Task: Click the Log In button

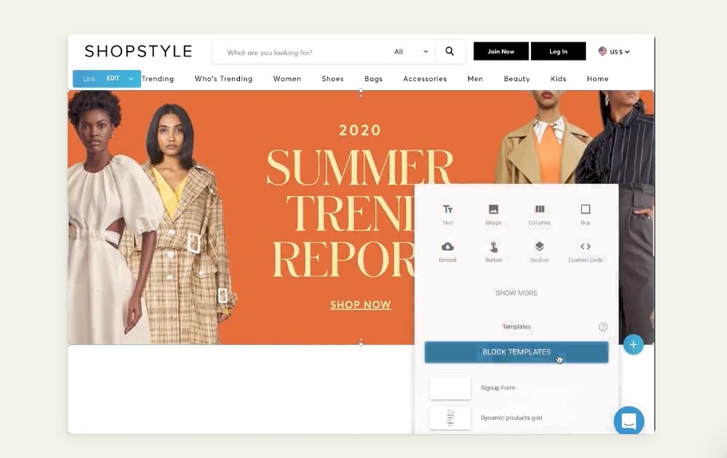Action: (558, 52)
